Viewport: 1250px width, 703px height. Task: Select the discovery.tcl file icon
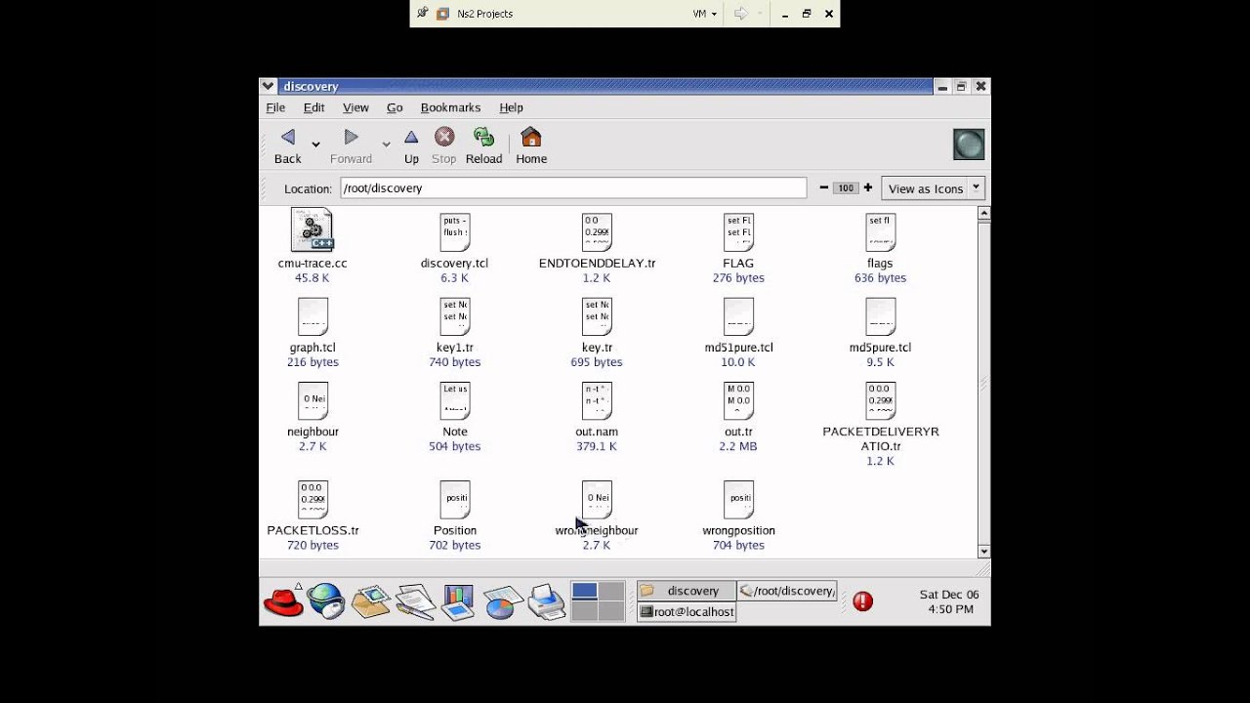455,232
